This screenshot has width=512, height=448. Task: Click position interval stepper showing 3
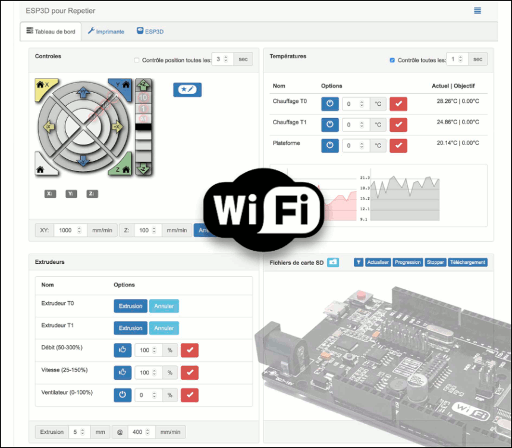[x=222, y=59]
